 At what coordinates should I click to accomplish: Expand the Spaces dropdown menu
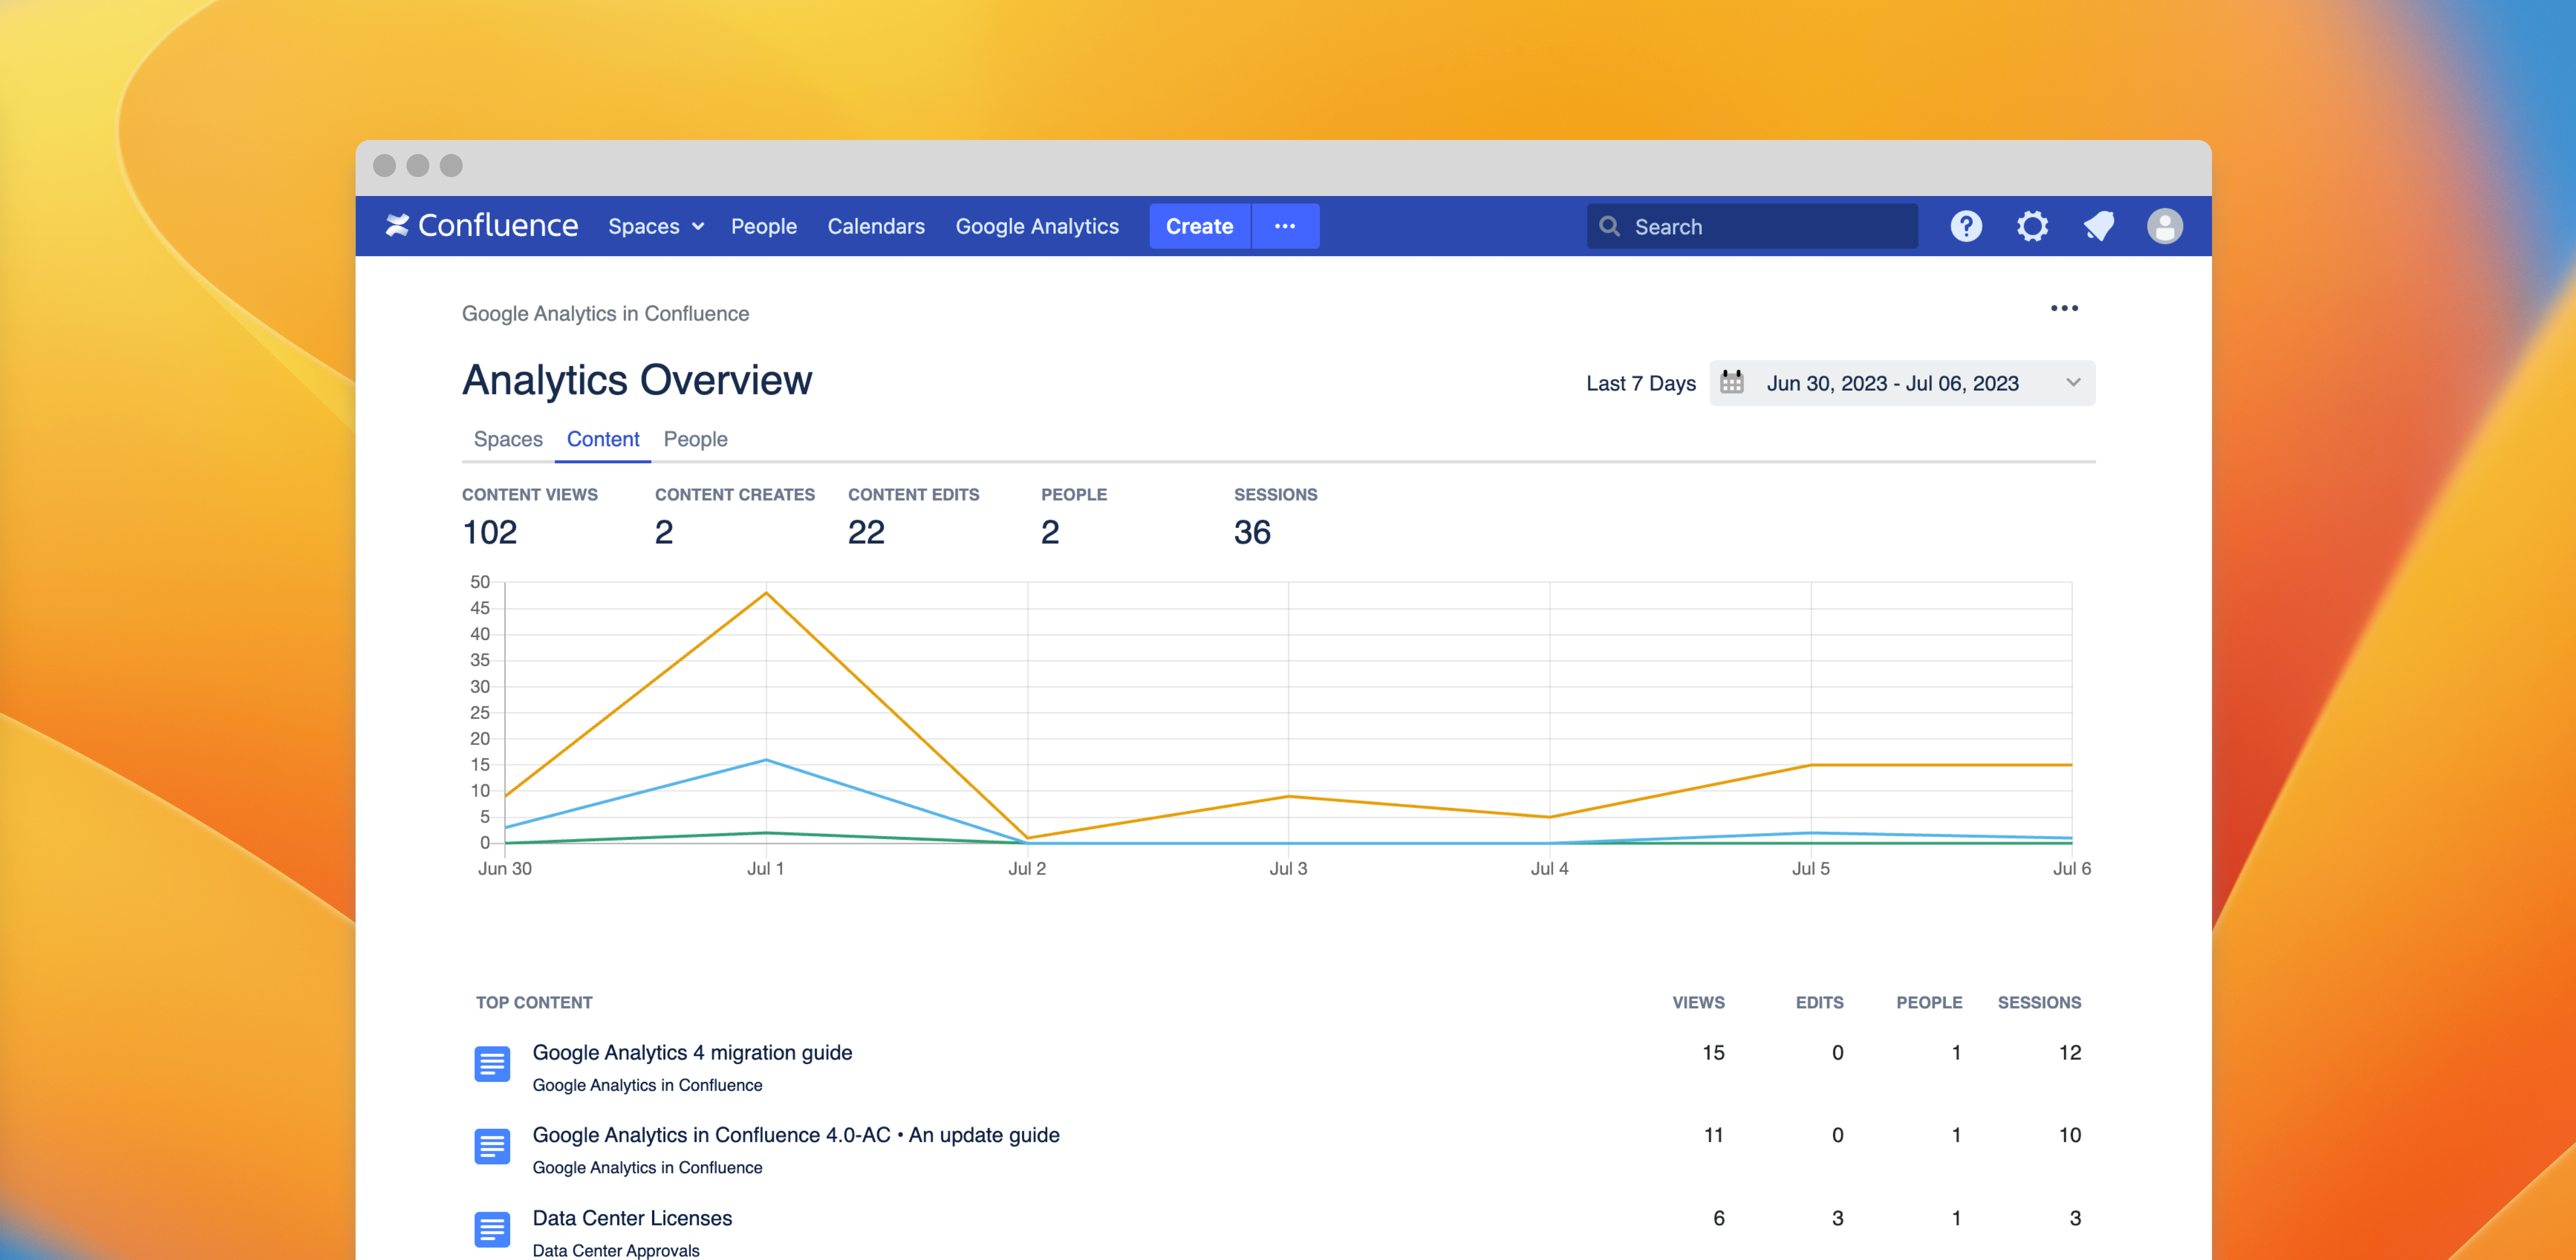[656, 226]
